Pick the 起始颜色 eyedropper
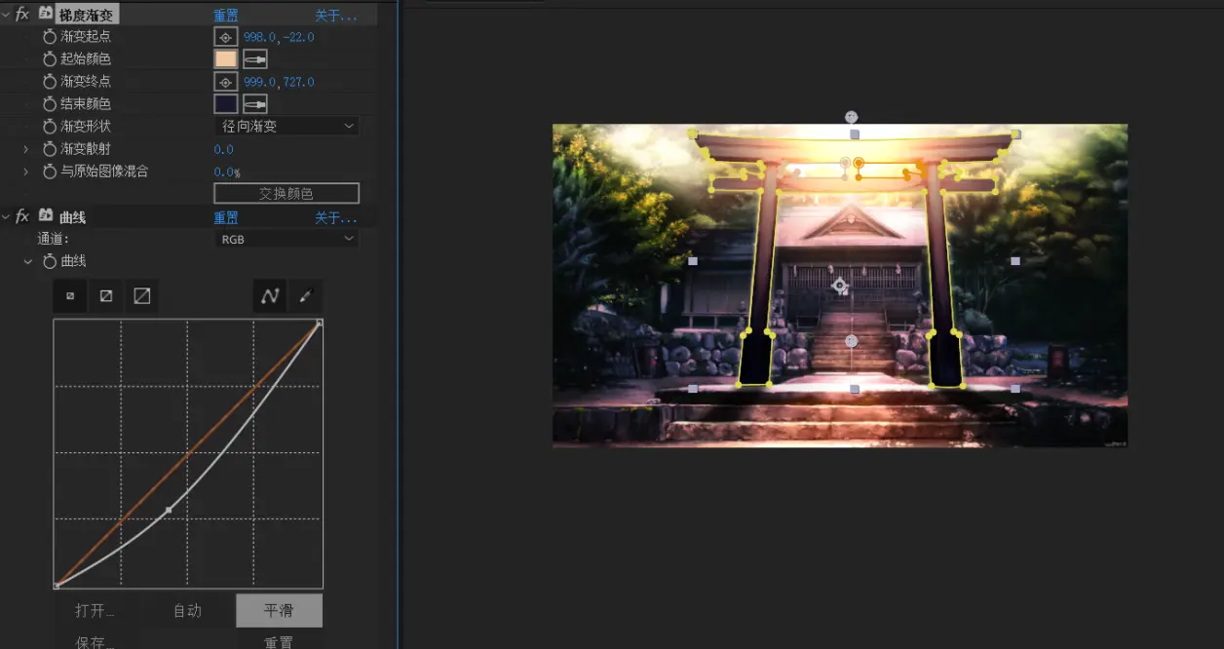Viewport: 1224px width, 649px height. 255,59
